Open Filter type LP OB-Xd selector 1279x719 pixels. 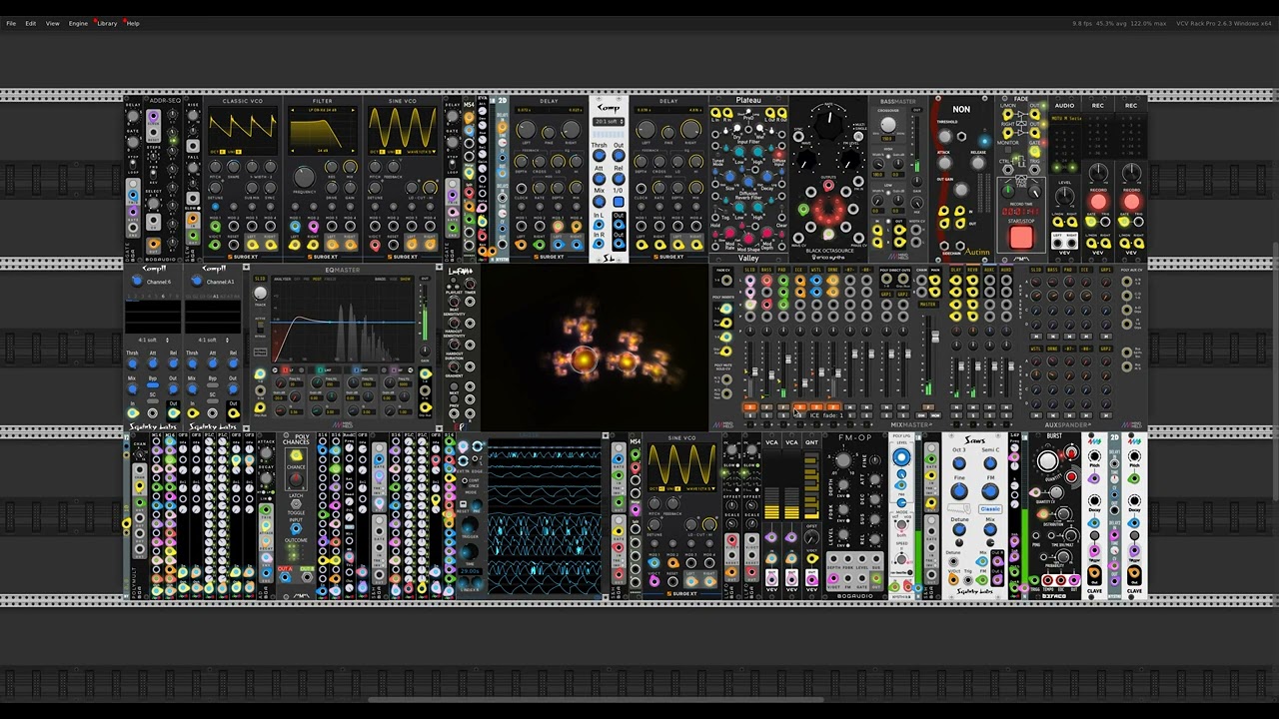click(x=322, y=110)
